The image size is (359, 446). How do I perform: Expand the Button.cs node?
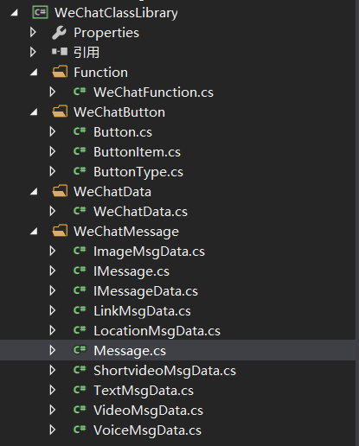click(x=53, y=131)
